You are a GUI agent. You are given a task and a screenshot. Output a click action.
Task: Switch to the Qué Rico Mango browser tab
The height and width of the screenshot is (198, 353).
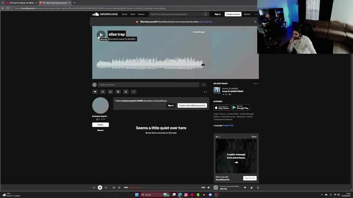[x=22, y=3]
